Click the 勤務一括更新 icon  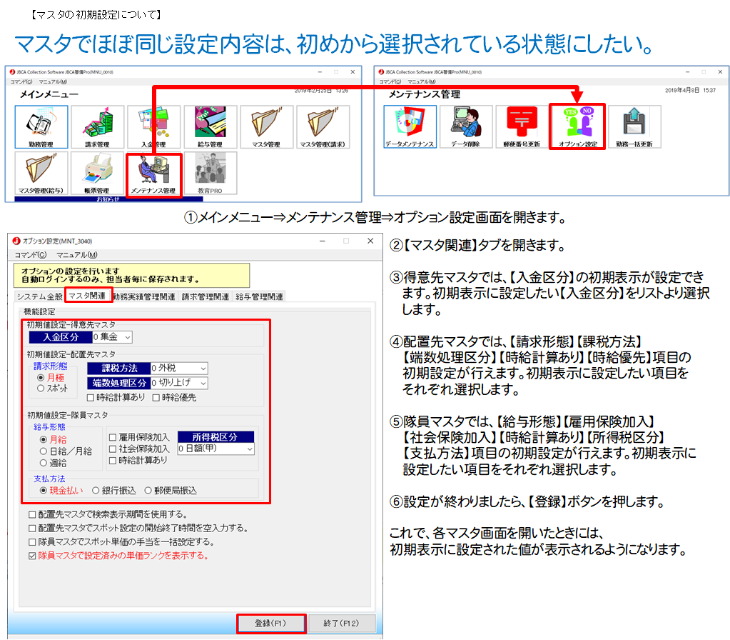[x=634, y=126]
